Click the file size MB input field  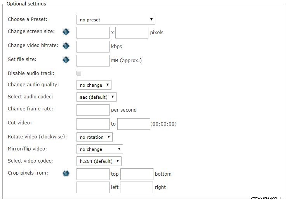point(93,61)
